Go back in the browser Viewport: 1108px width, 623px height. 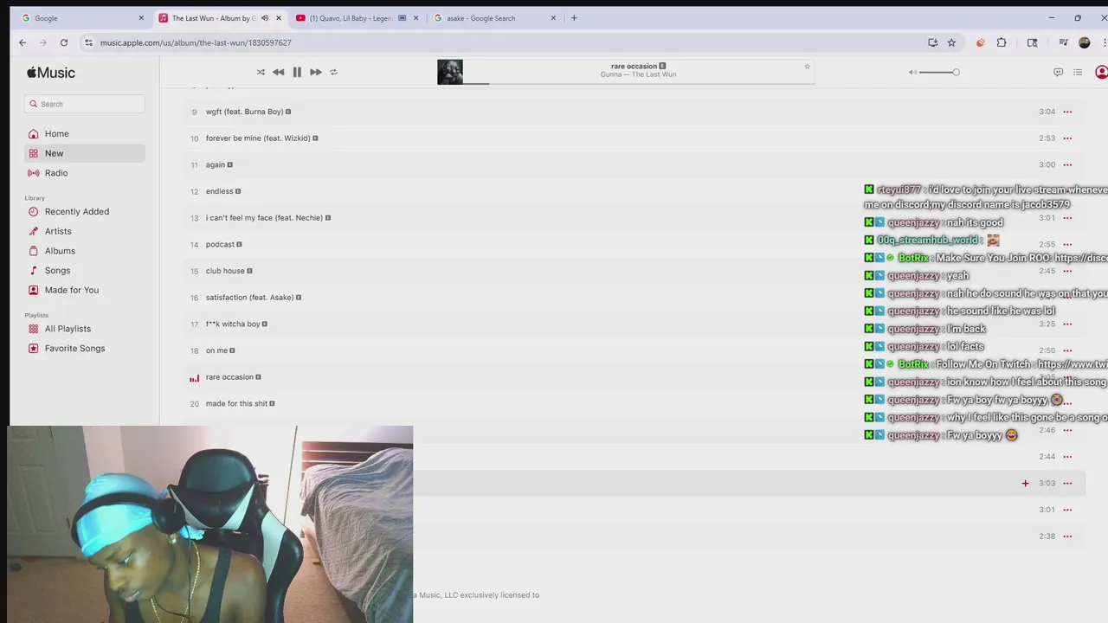point(23,42)
